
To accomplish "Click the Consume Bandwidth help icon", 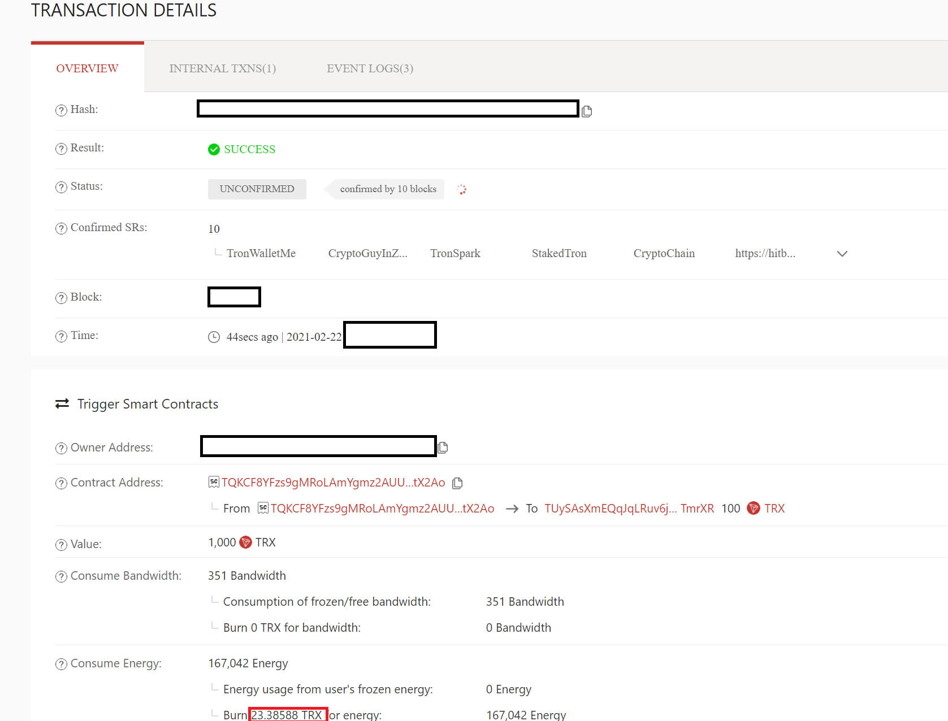I will click(61, 576).
